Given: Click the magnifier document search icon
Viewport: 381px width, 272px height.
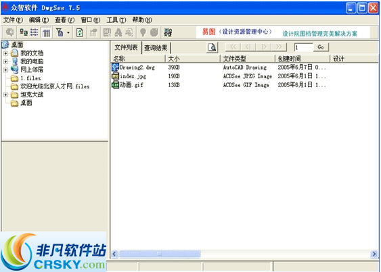Looking at the screenshot, I should tap(212, 47).
